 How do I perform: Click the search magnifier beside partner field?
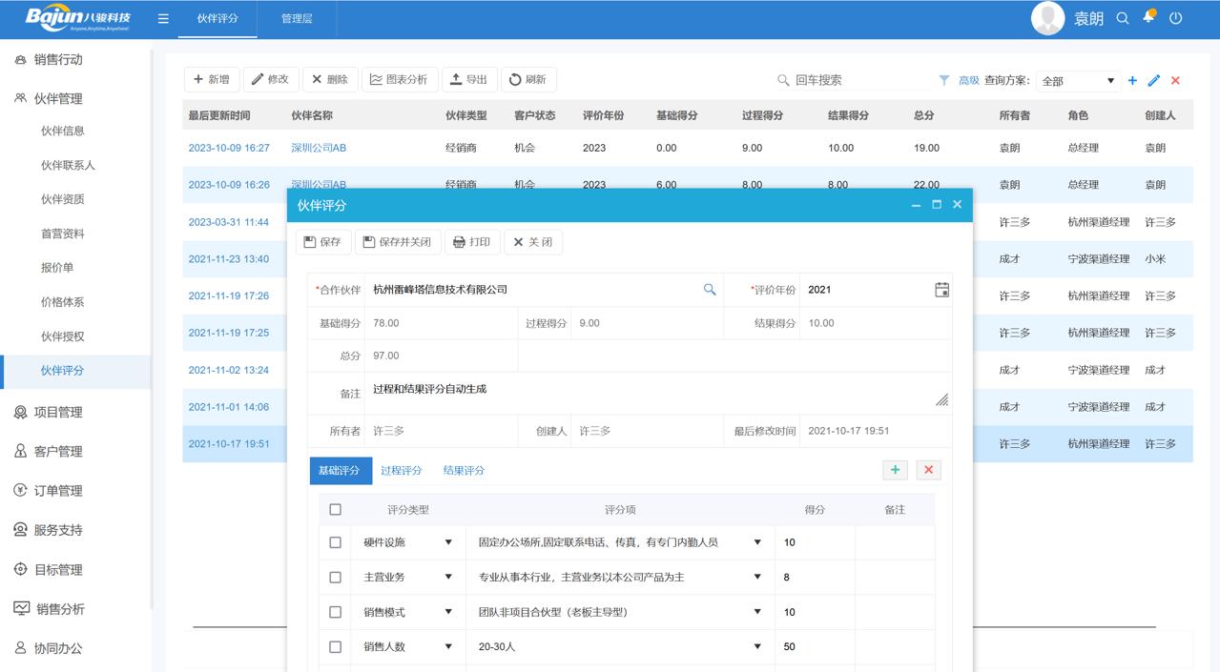pos(710,290)
